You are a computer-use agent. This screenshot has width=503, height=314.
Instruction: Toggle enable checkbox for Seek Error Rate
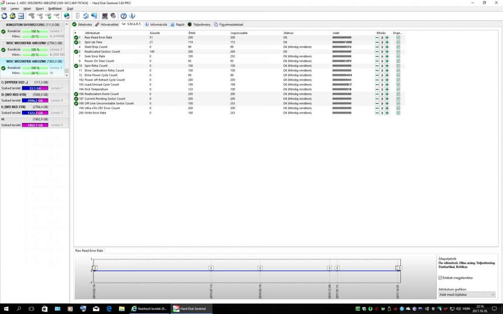tap(398, 56)
